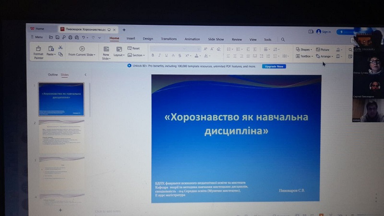Open the Tools tab

[x=267, y=39]
